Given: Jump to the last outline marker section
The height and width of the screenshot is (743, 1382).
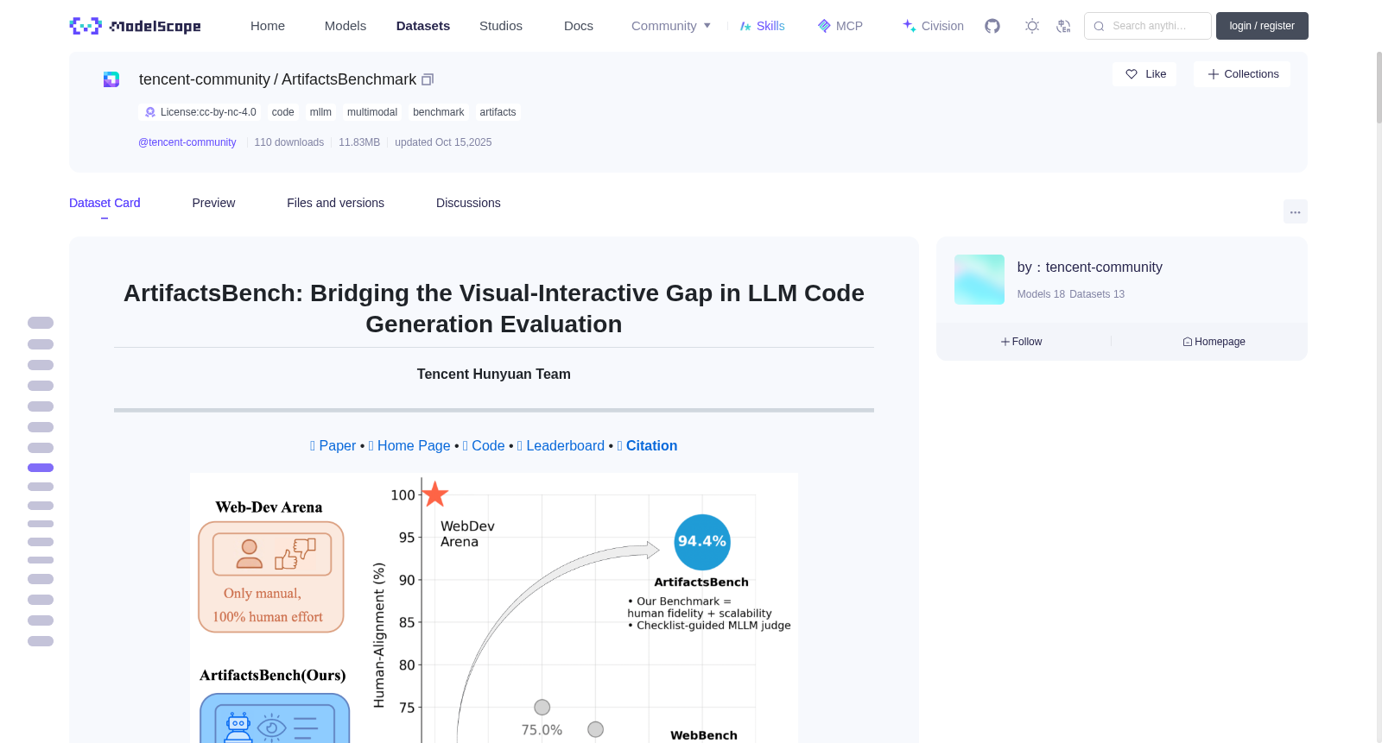Looking at the screenshot, I should click(x=41, y=641).
